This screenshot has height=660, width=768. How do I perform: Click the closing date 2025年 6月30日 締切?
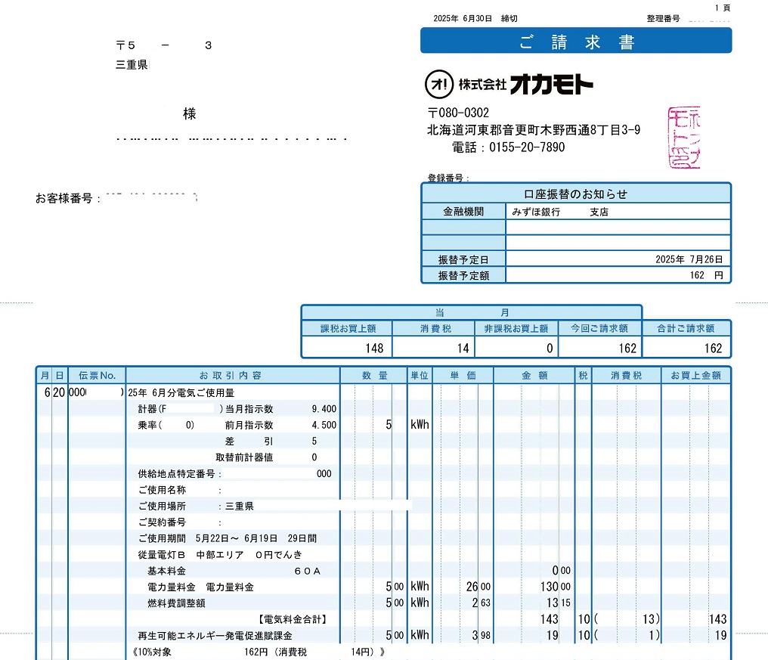(475, 19)
